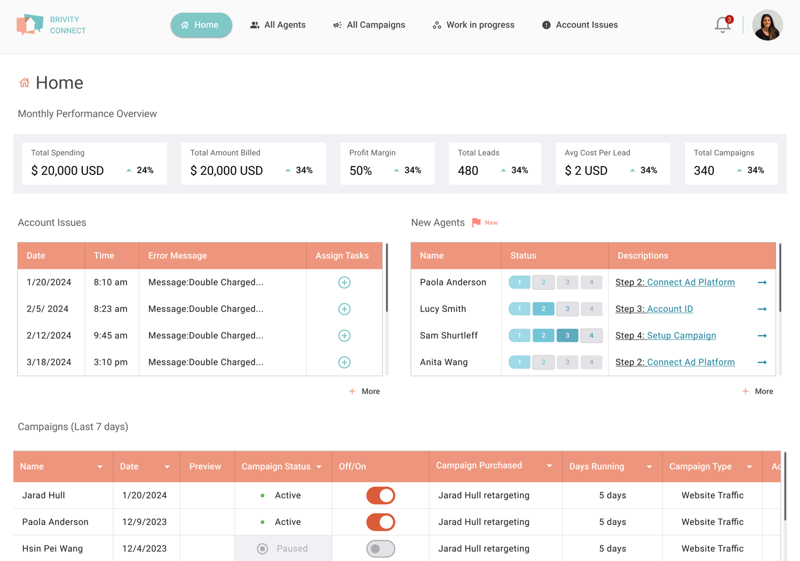The image size is (800, 561).
Task: Turn off Jarad Hull's campaign toggle
Action: 381,496
